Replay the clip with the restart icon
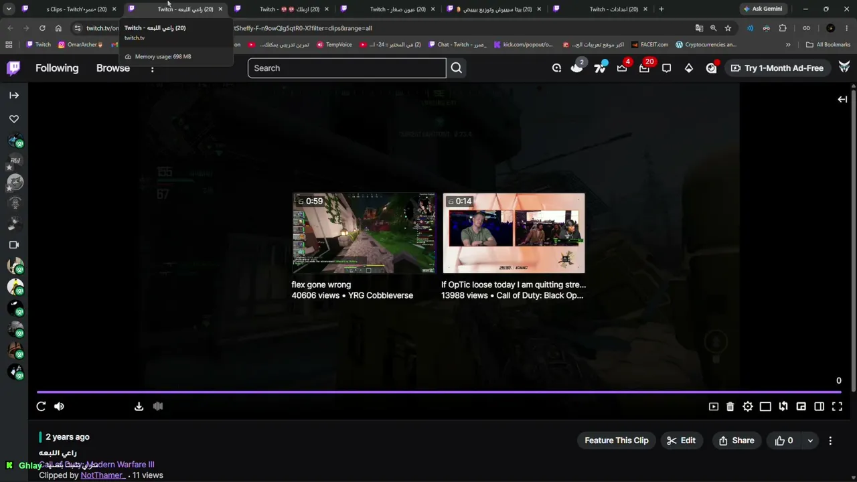The height and width of the screenshot is (482, 857). pos(41,406)
